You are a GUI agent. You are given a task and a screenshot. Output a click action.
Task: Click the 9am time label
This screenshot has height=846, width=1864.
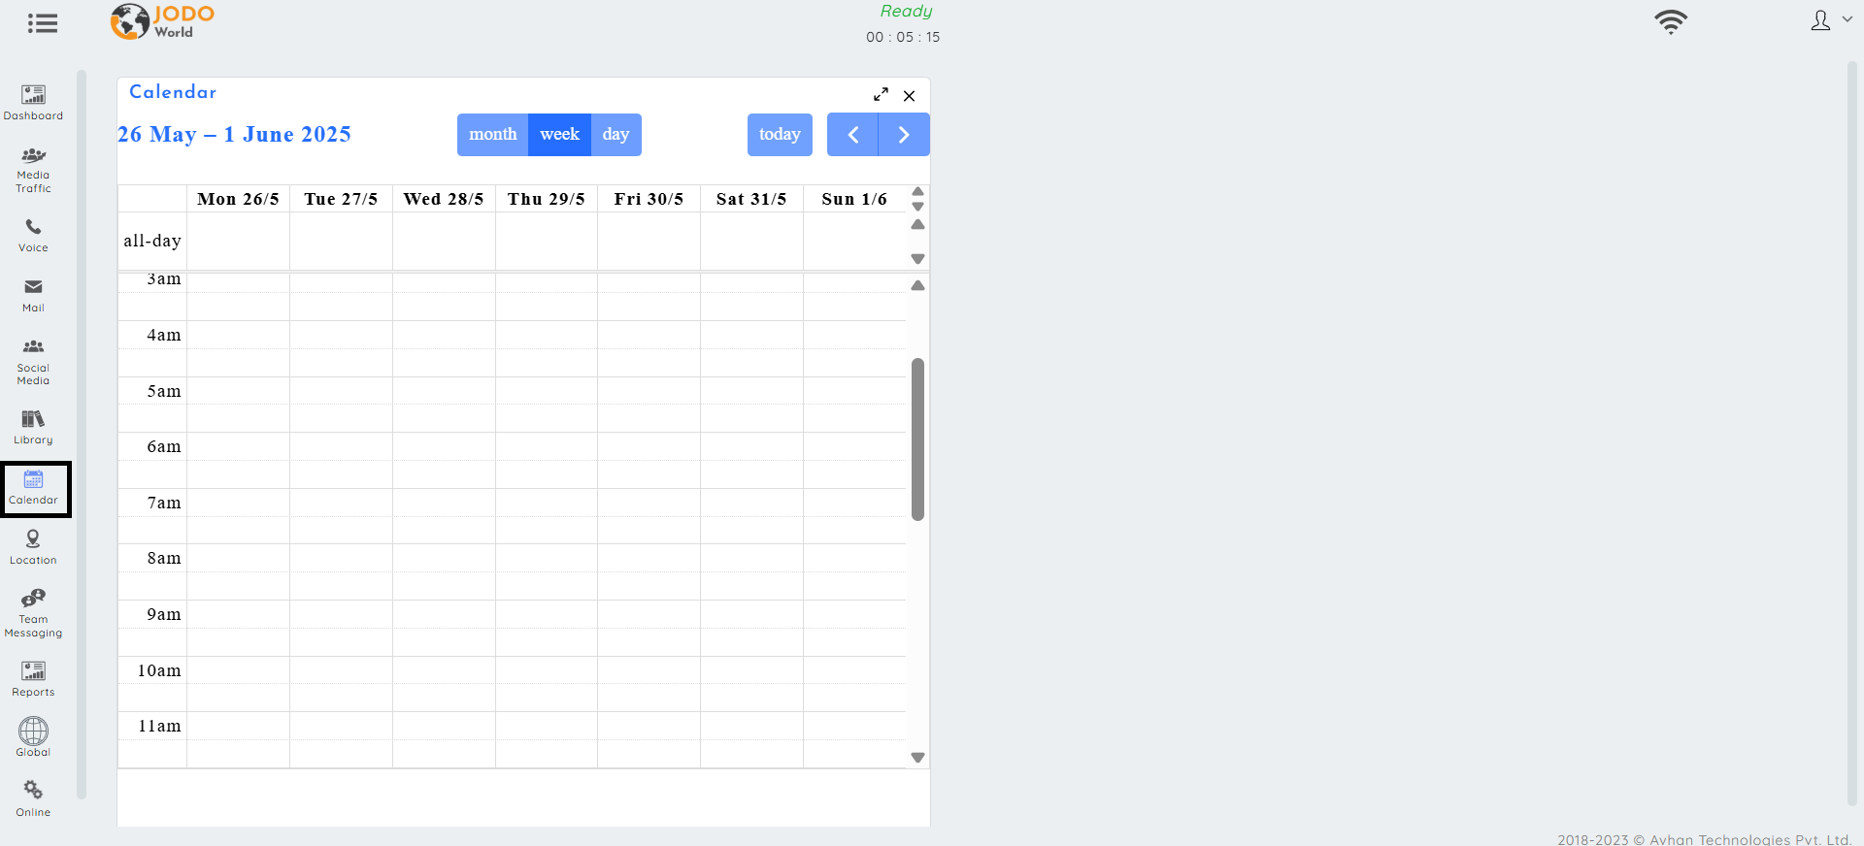coord(164,614)
